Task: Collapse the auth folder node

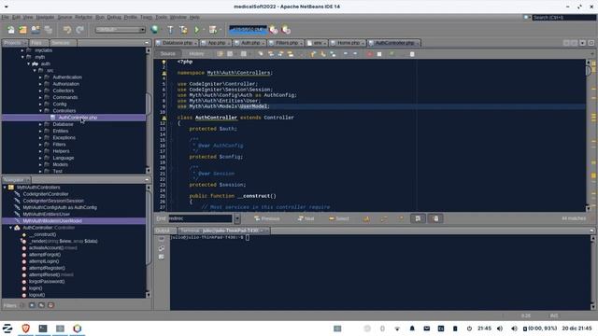Action: (29, 64)
